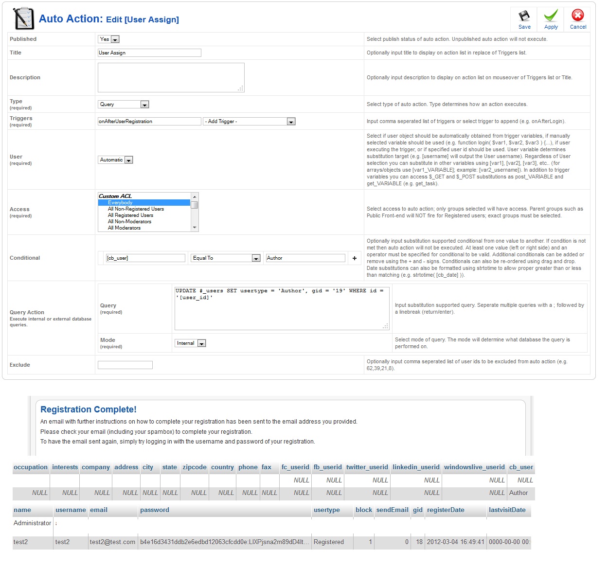Click the Auto Action notepad icon

coord(23,18)
